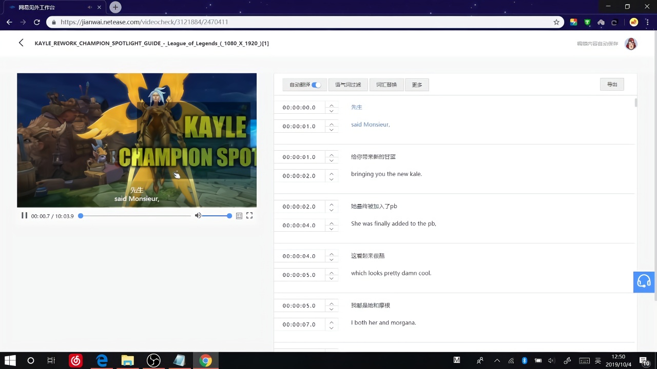Select subtitle 'I both her and morgana.'

(383, 323)
